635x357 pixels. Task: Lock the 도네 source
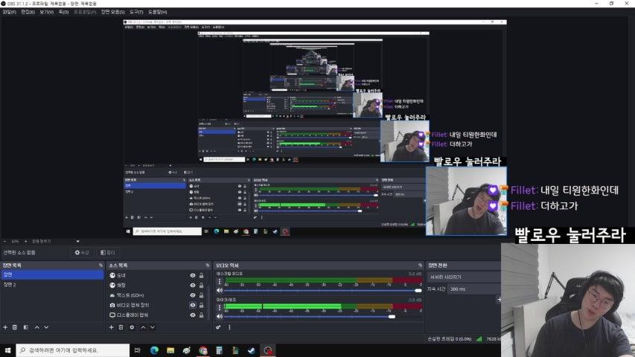(x=201, y=275)
